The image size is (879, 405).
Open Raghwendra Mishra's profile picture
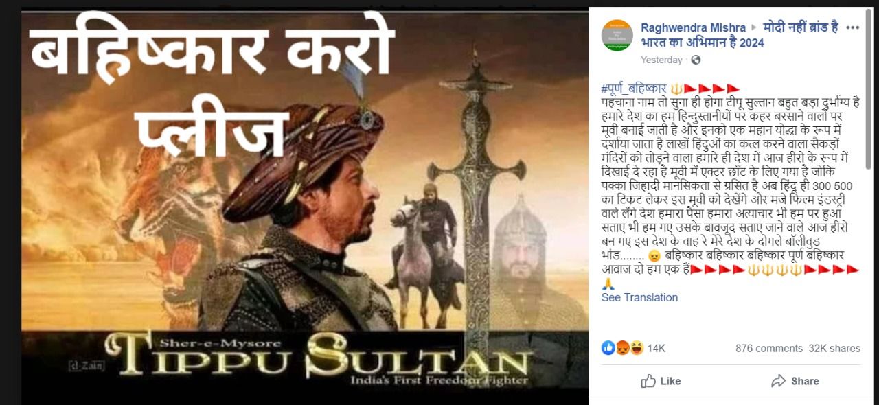pyautogui.click(x=617, y=36)
